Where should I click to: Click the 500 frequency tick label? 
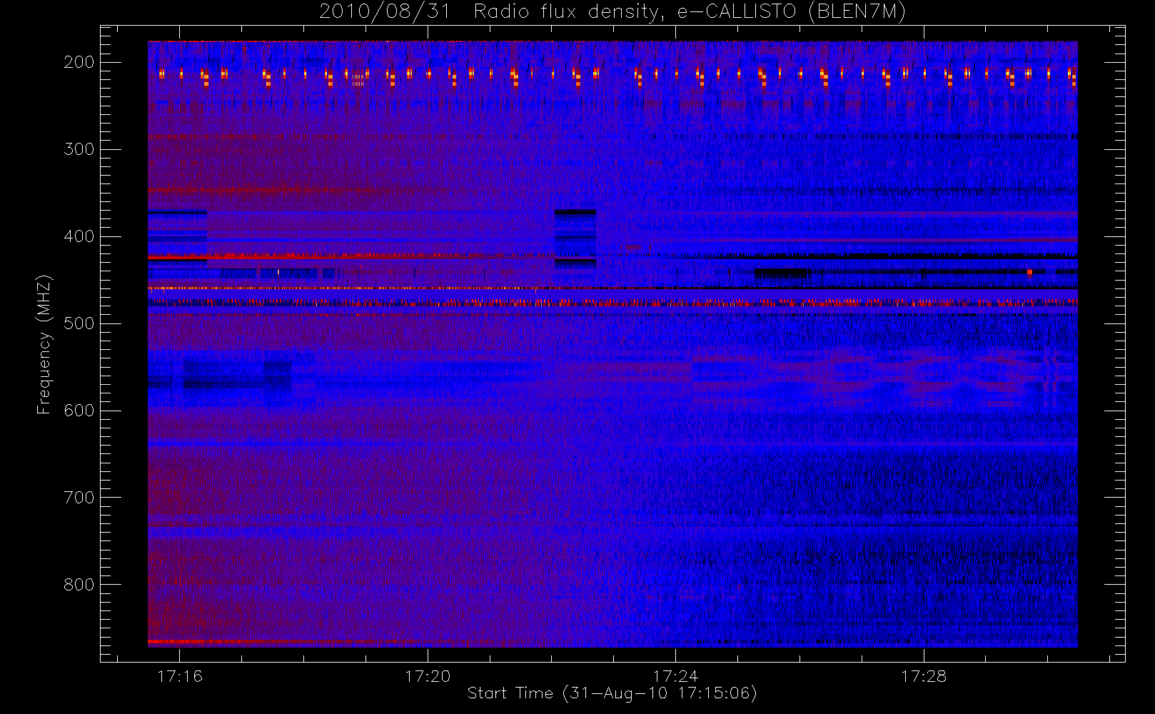tap(79, 323)
